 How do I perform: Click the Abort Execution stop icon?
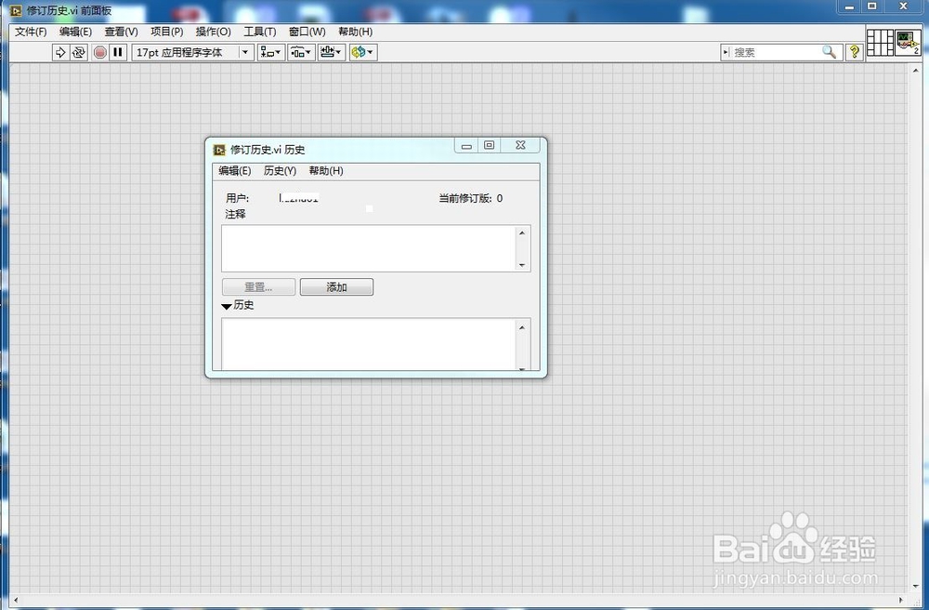[100, 52]
